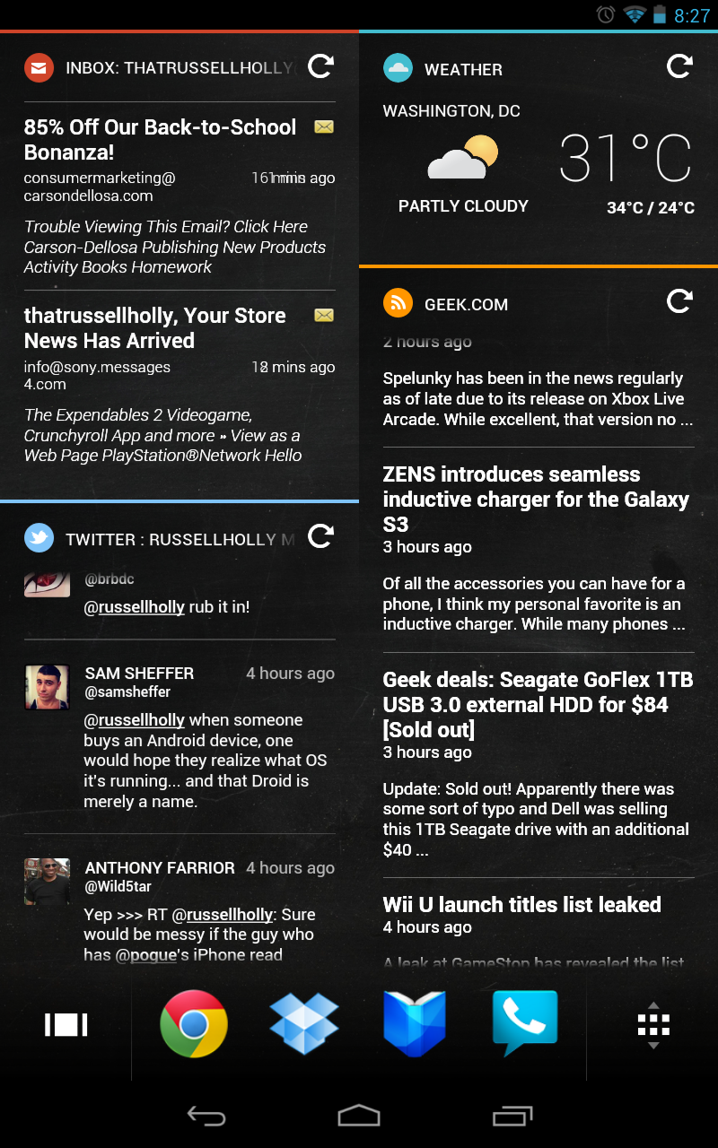Tap the Android back navigation button
Viewport: 718px width, 1148px height.
pos(206,1116)
